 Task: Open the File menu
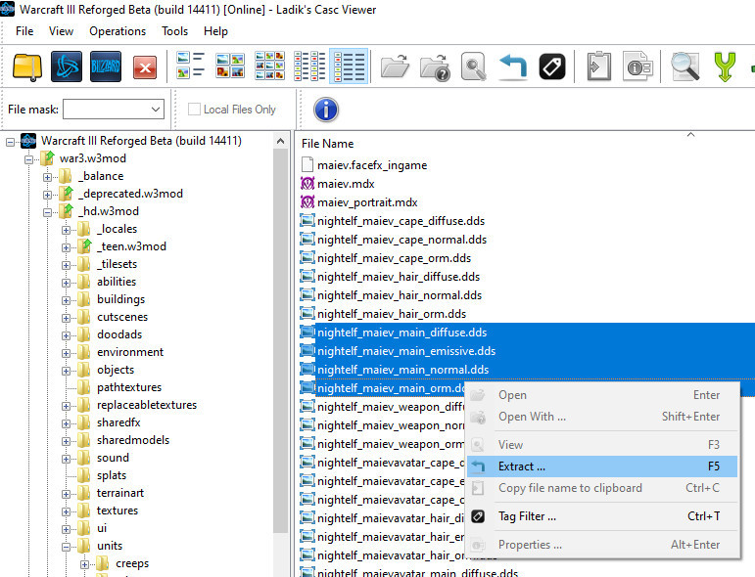coord(24,31)
